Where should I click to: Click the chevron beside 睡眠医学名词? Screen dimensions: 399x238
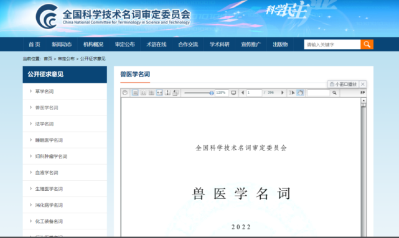coord(31,140)
